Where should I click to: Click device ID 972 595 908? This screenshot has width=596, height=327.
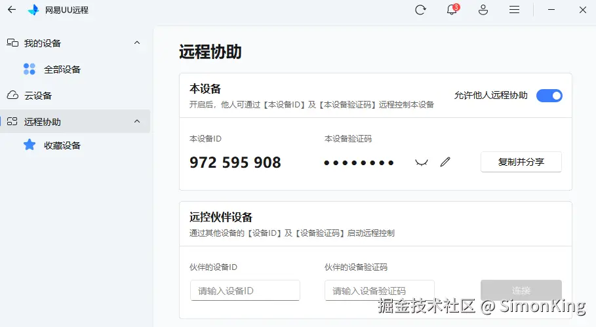pos(235,163)
